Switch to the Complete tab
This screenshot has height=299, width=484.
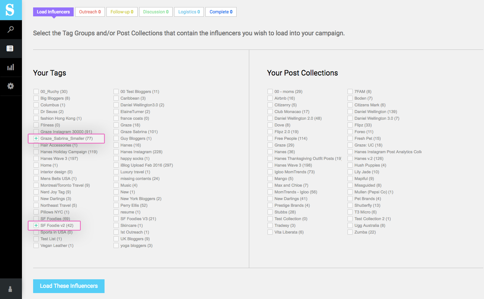click(221, 12)
